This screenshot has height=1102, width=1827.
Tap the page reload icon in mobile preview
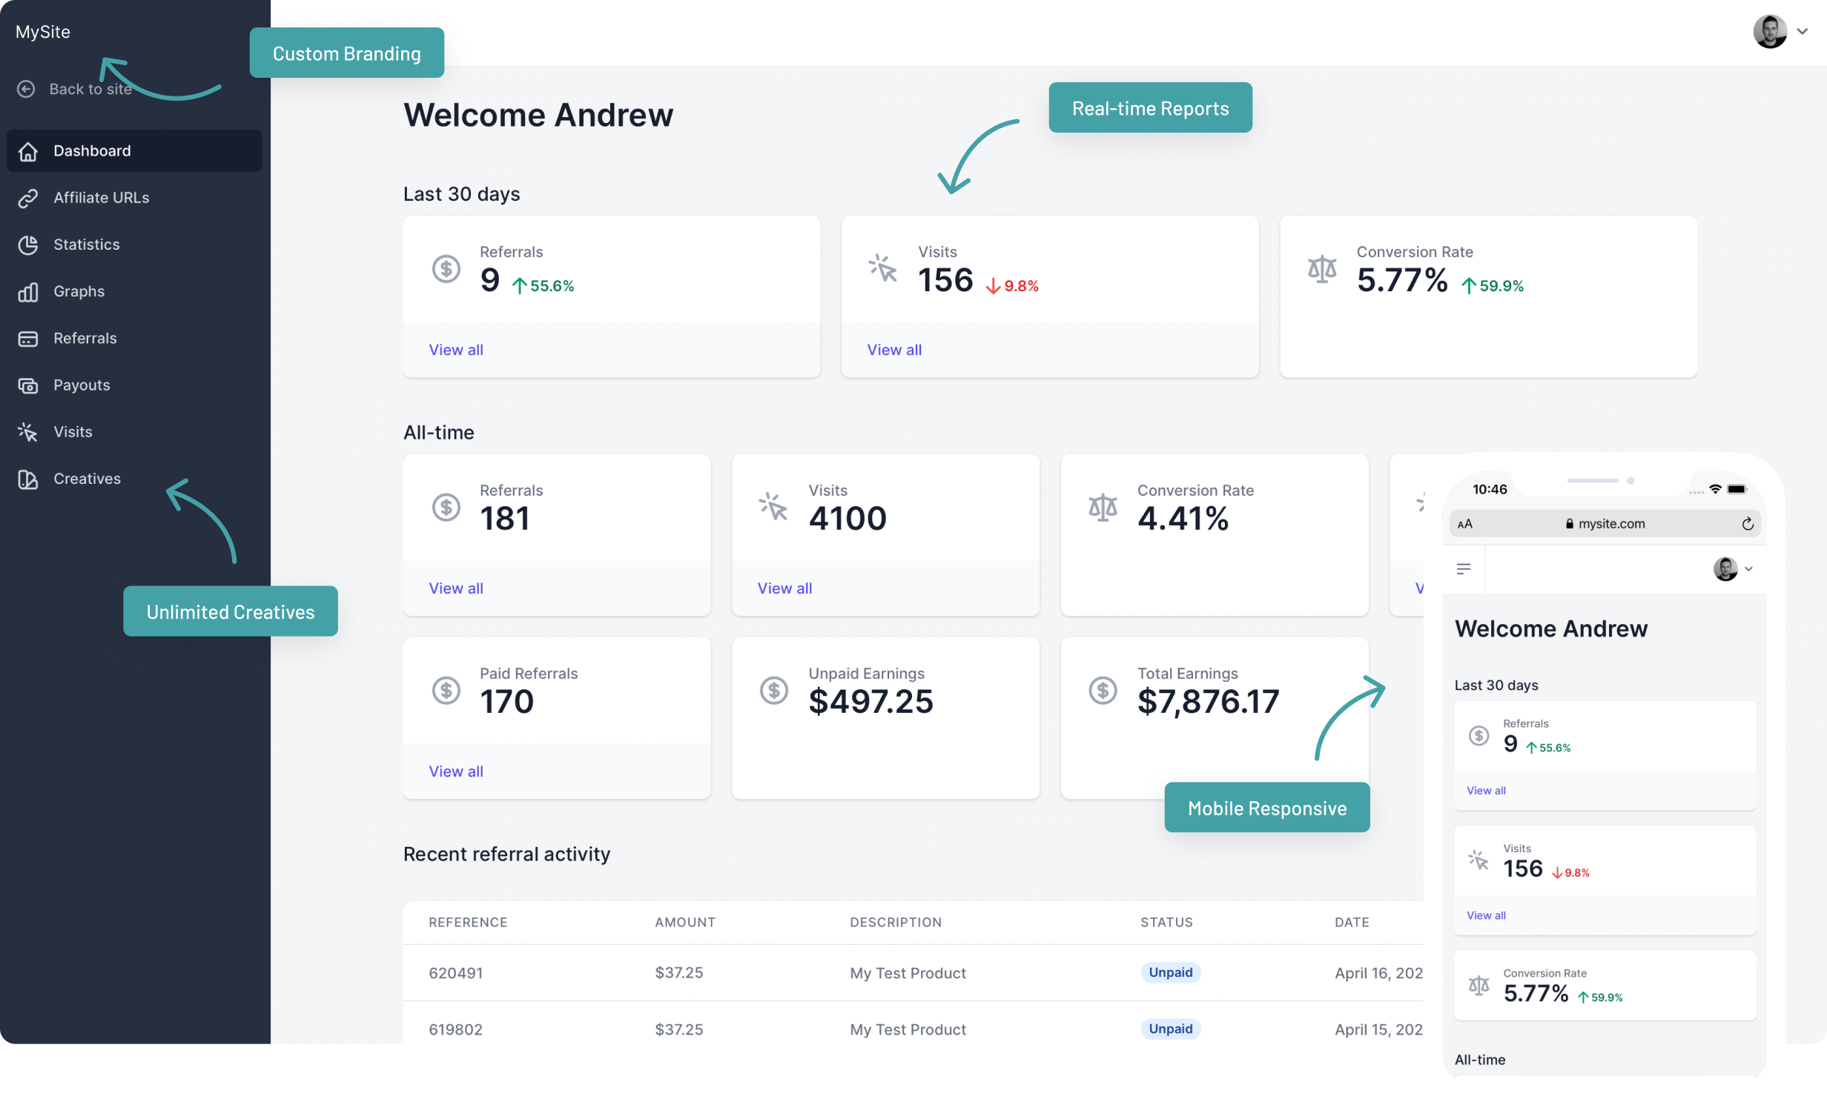pyautogui.click(x=1748, y=523)
